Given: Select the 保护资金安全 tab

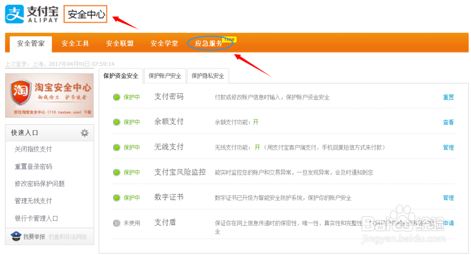Looking at the screenshot, I should (121, 76).
